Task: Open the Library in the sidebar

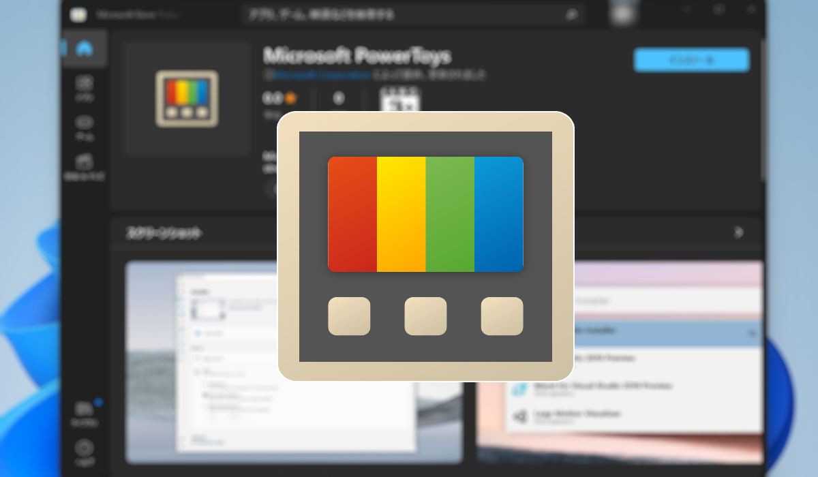Action: tap(85, 412)
